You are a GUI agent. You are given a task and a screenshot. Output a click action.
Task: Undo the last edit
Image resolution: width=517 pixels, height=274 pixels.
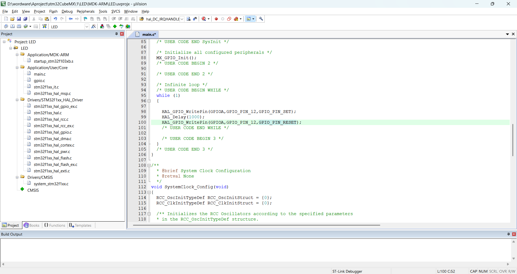coord(55,19)
